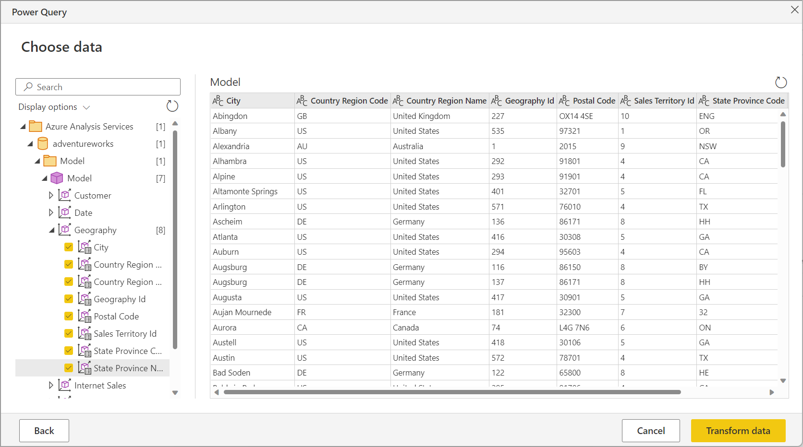Uncheck the Postal Code checkbox
The height and width of the screenshot is (447, 803).
coord(69,316)
